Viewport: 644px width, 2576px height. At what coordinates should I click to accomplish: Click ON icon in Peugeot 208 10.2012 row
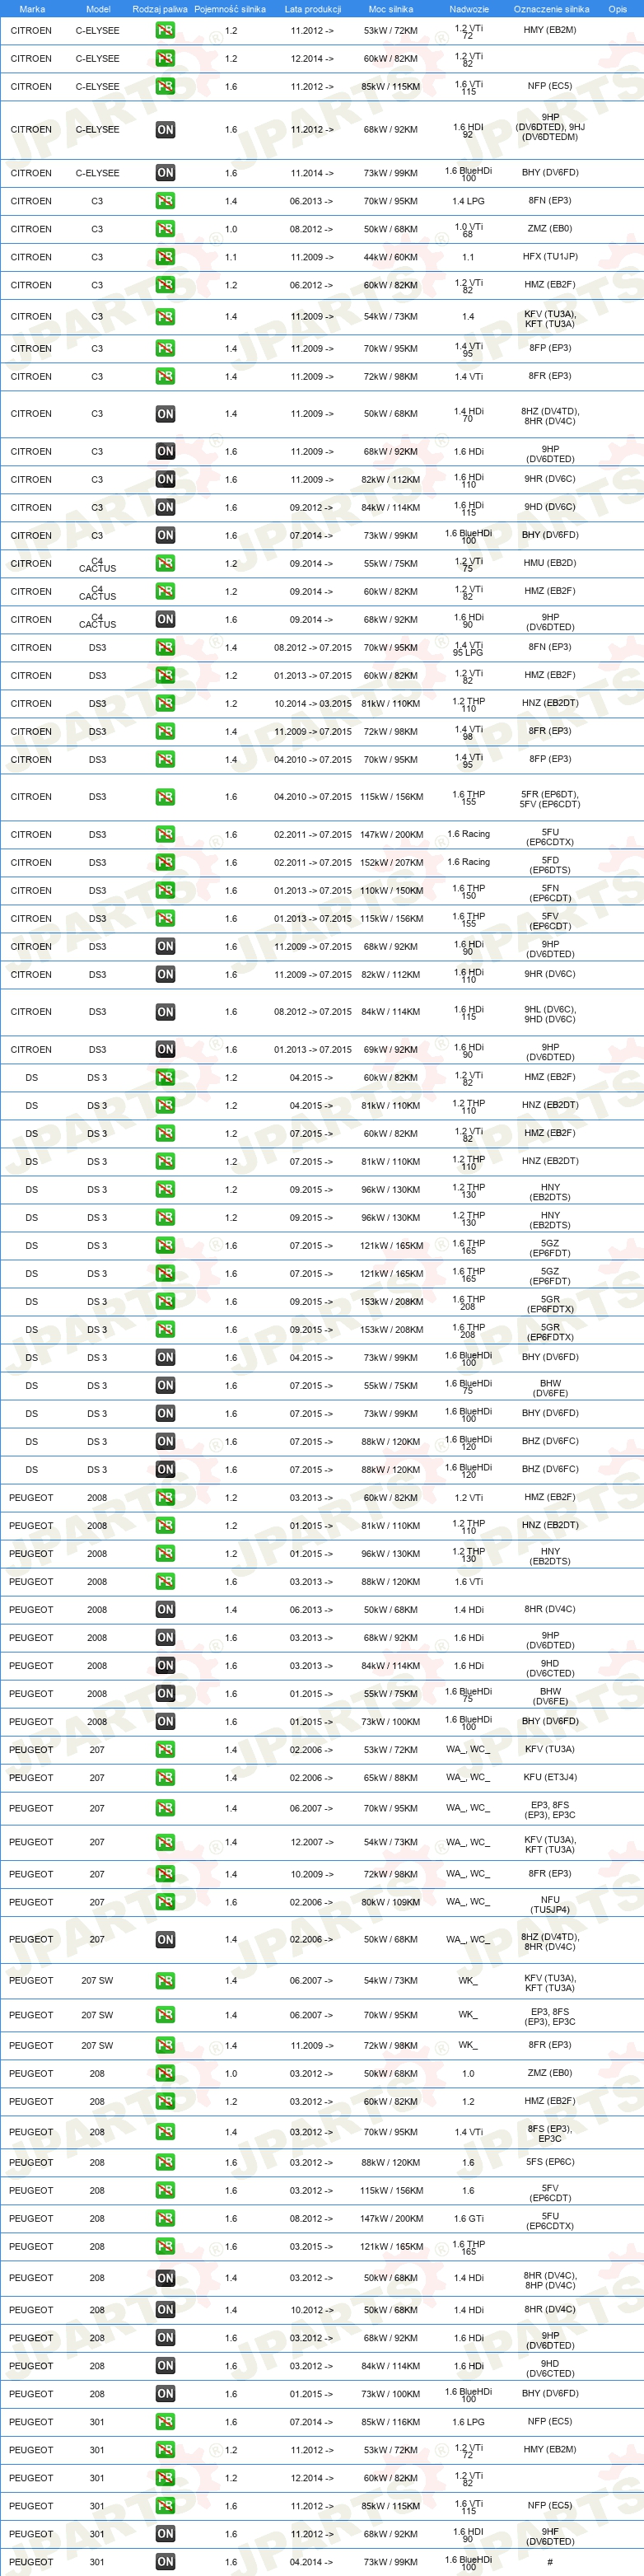(x=165, y=2310)
